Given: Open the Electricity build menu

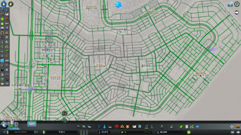Looking at the screenshot, I should tap(99, 127).
